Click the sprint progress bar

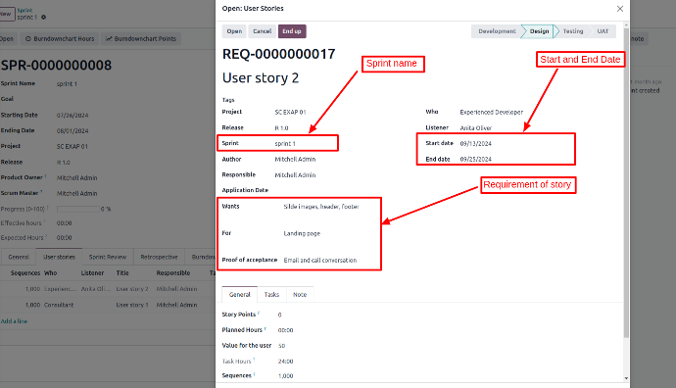[78, 209]
